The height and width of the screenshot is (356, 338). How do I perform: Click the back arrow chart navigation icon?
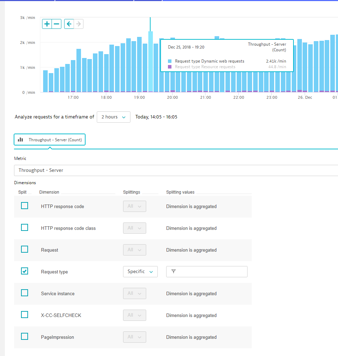pos(69,24)
